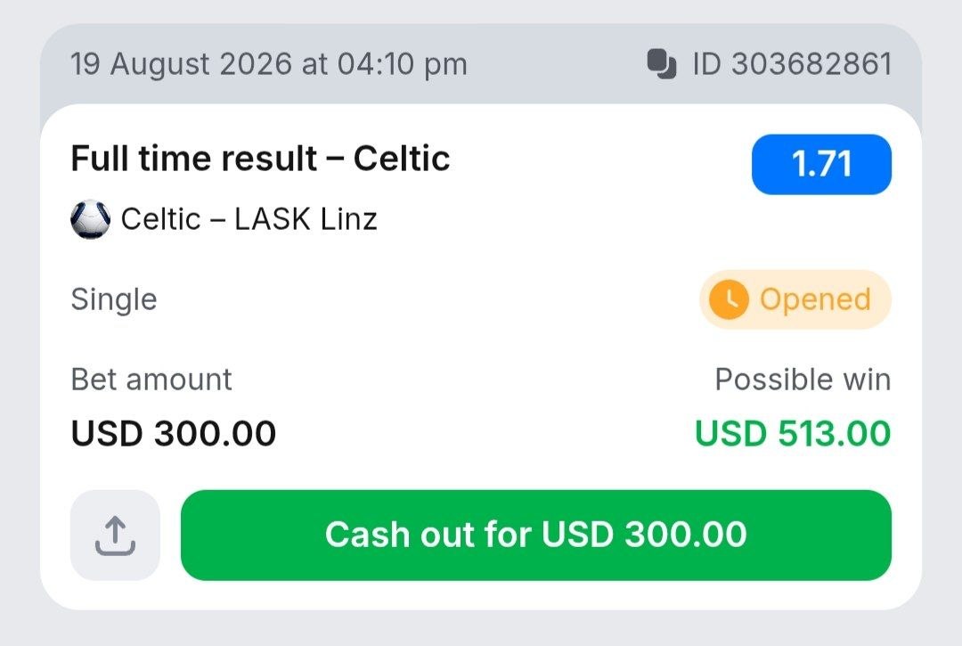962x646 pixels.
Task: Tap the USD 300.00 bet amount value
Action: pyautogui.click(x=174, y=433)
